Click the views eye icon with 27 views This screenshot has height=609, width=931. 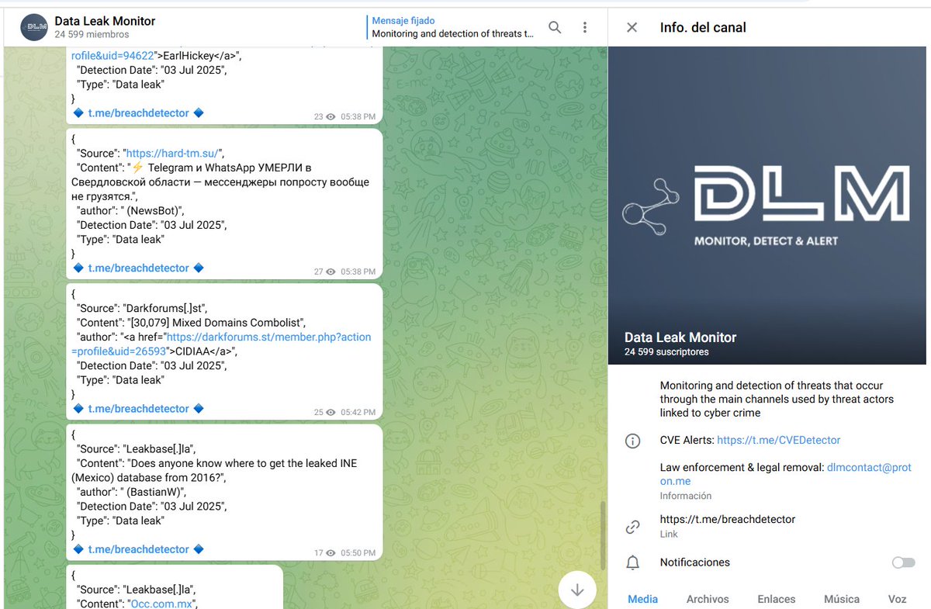331,272
